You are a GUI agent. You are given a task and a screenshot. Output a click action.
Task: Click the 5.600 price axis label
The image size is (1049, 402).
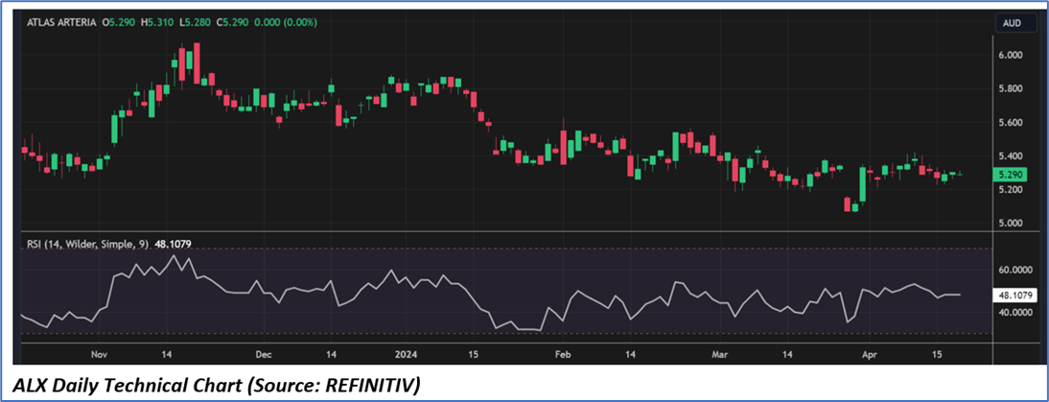[1012, 123]
